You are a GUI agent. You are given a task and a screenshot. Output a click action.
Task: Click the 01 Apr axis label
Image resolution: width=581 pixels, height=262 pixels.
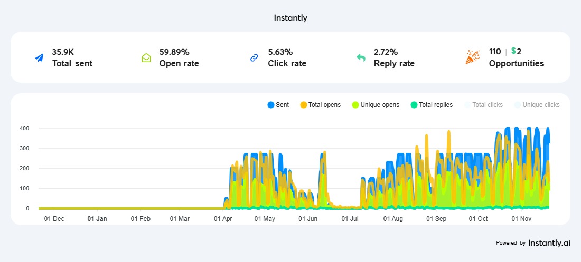224,219
